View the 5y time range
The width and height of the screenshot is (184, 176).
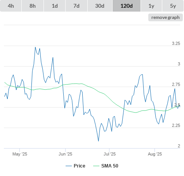[173, 6]
